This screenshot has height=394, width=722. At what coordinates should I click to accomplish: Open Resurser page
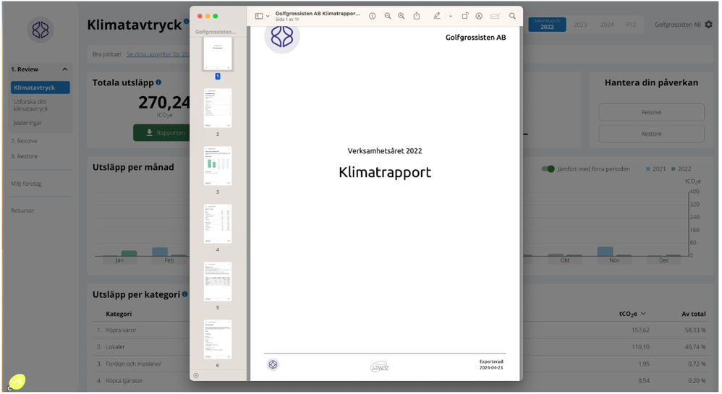22,211
